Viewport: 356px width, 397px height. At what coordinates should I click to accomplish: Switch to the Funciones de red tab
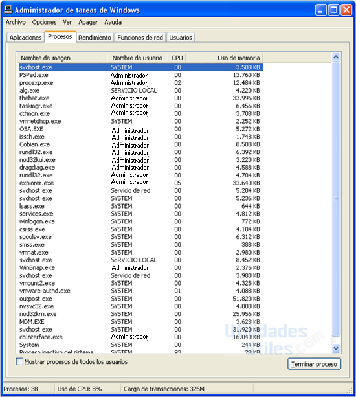point(140,38)
